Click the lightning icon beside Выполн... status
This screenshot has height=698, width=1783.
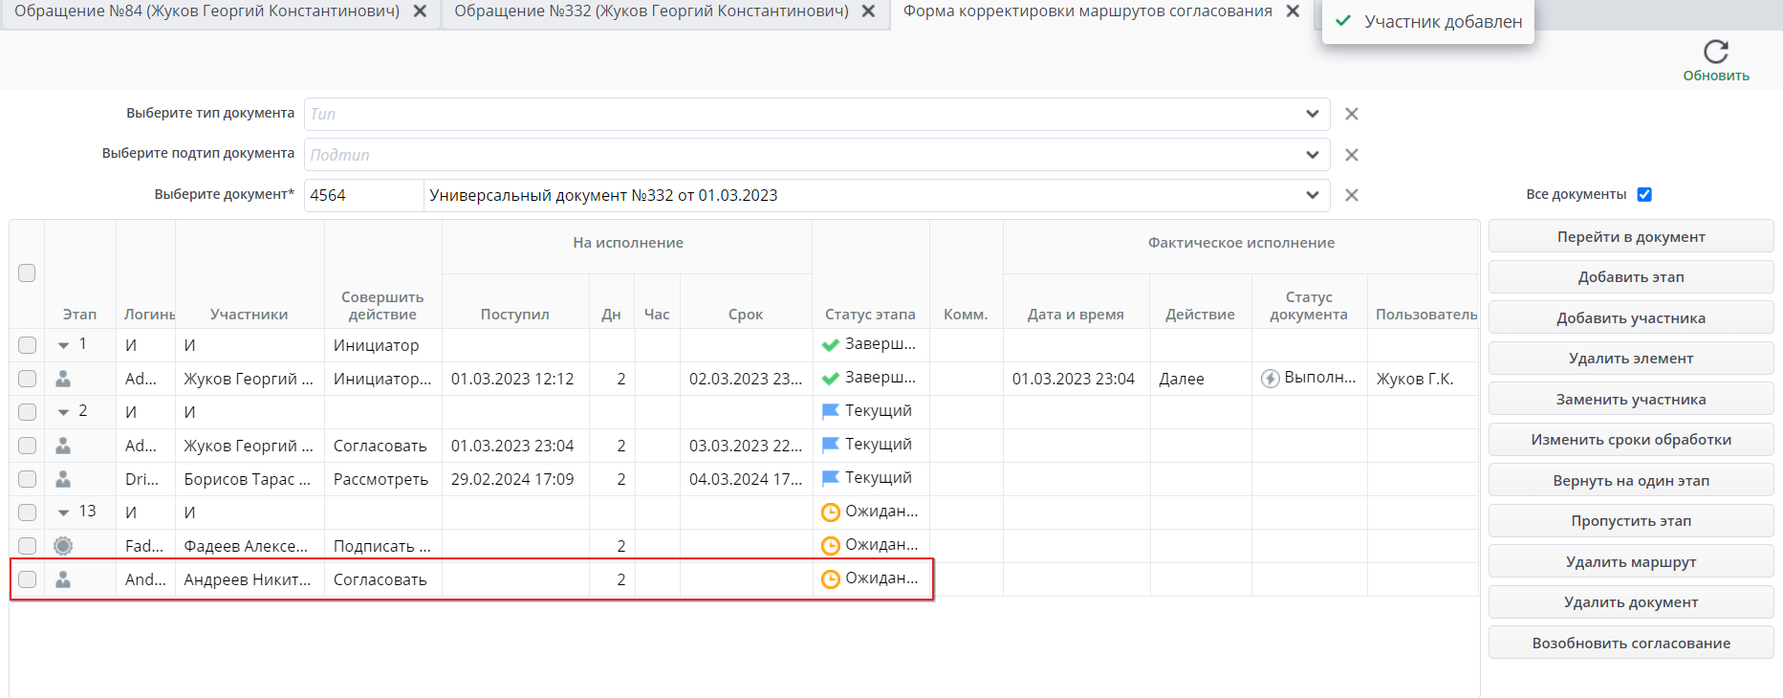click(x=1271, y=379)
